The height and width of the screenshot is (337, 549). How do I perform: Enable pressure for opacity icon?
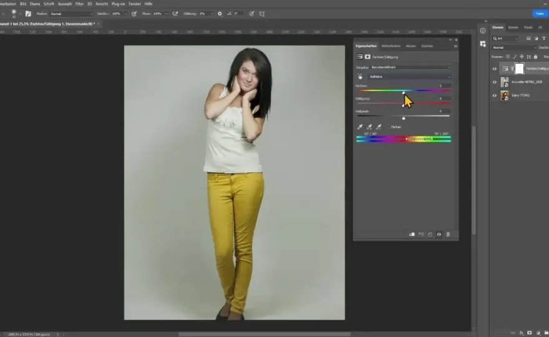(134, 14)
